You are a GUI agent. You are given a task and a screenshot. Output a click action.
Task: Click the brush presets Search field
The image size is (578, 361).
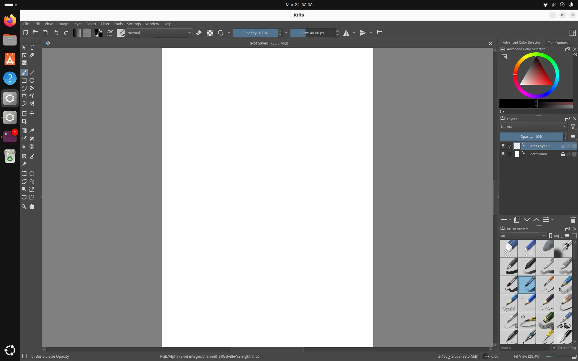click(x=524, y=348)
